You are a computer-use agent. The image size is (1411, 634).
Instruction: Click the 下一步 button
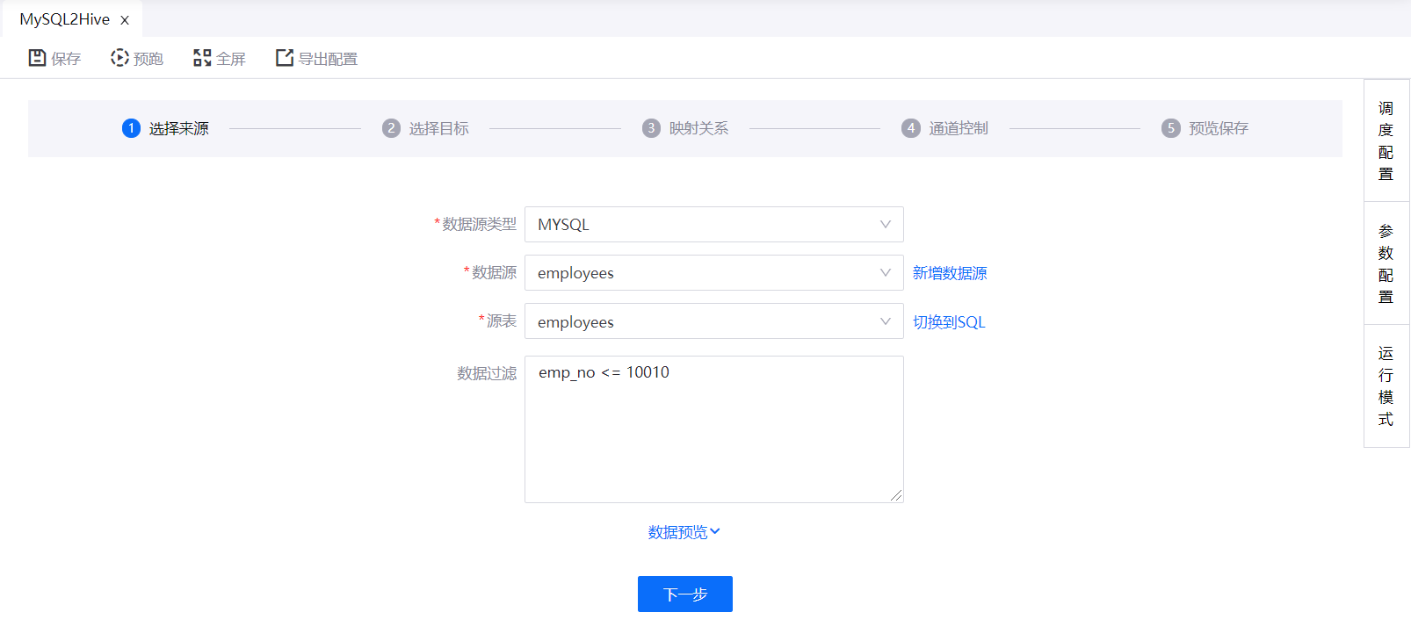click(x=685, y=594)
